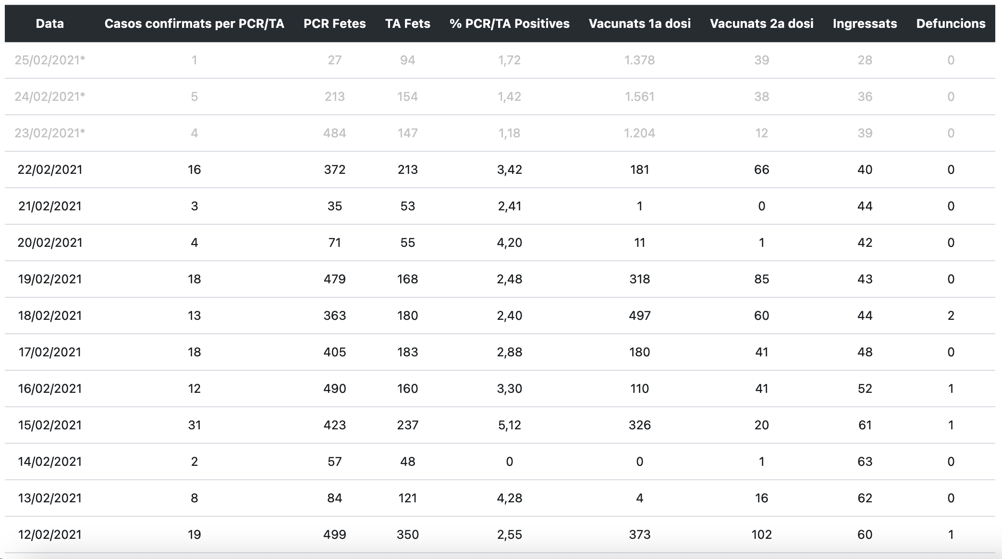Viewport: 1002px width, 559px height.
Task: Click the 499 PCR Fetes value
Action: [334, 535]
